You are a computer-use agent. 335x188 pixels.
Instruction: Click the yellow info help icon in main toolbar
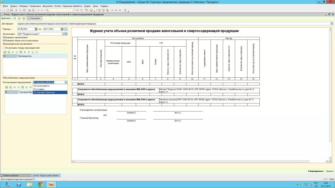pyautogui.click(x=91, y=10)
